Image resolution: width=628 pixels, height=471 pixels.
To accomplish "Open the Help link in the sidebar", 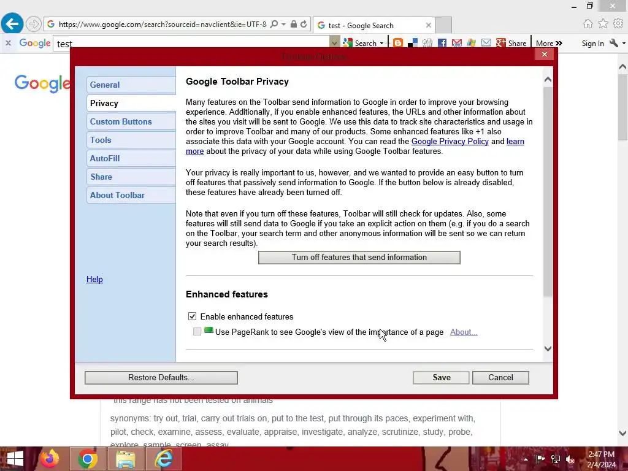I will (x=94, y=279).
